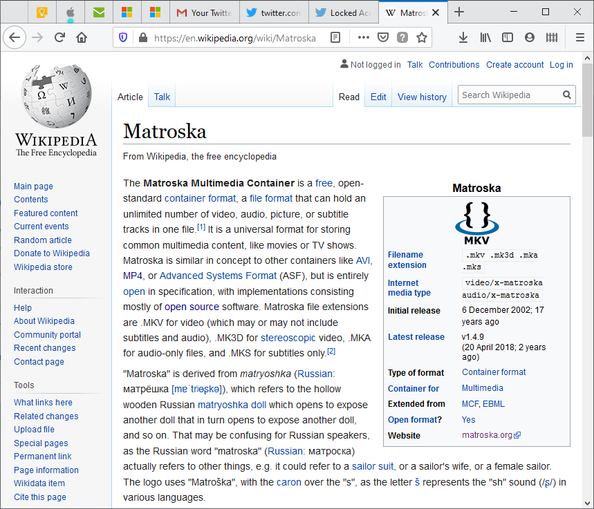Open the Library bookshelf icon
The image size is (594, 509).
485,37
